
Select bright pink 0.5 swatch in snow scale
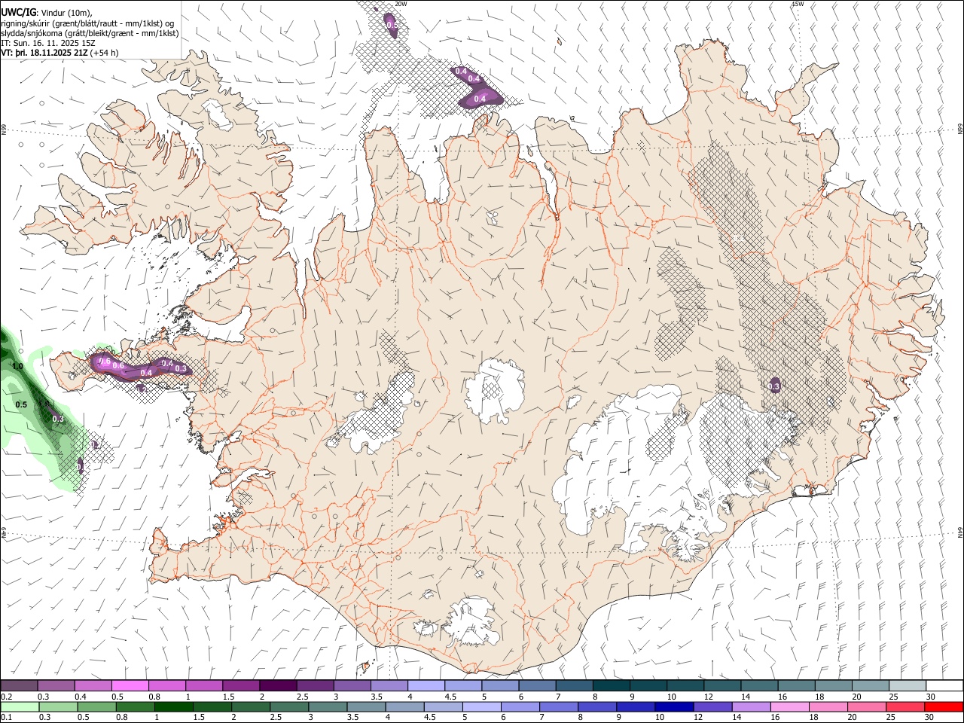click(130, 685)
